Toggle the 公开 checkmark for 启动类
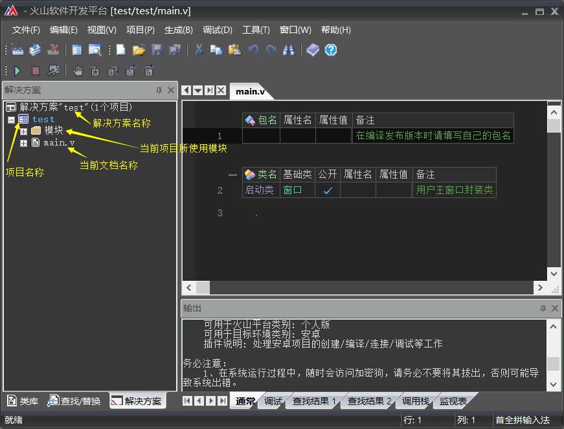The height and width of the screenshot is (429, 564). 328,190
